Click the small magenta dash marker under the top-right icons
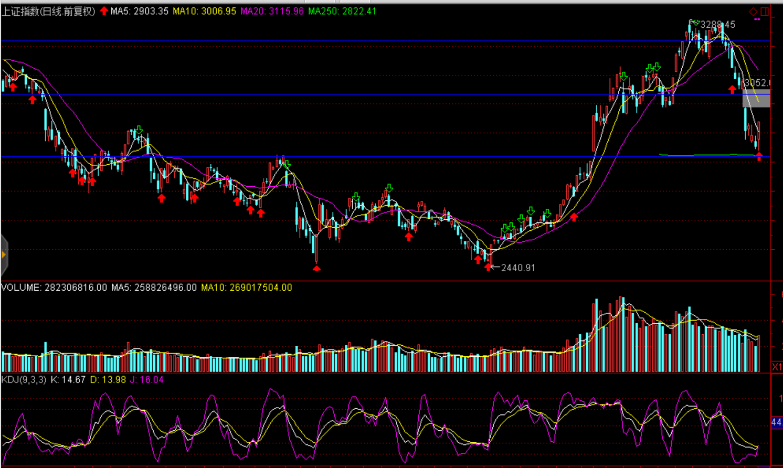The height and width of the screenshot is (468, 783). 757,19
